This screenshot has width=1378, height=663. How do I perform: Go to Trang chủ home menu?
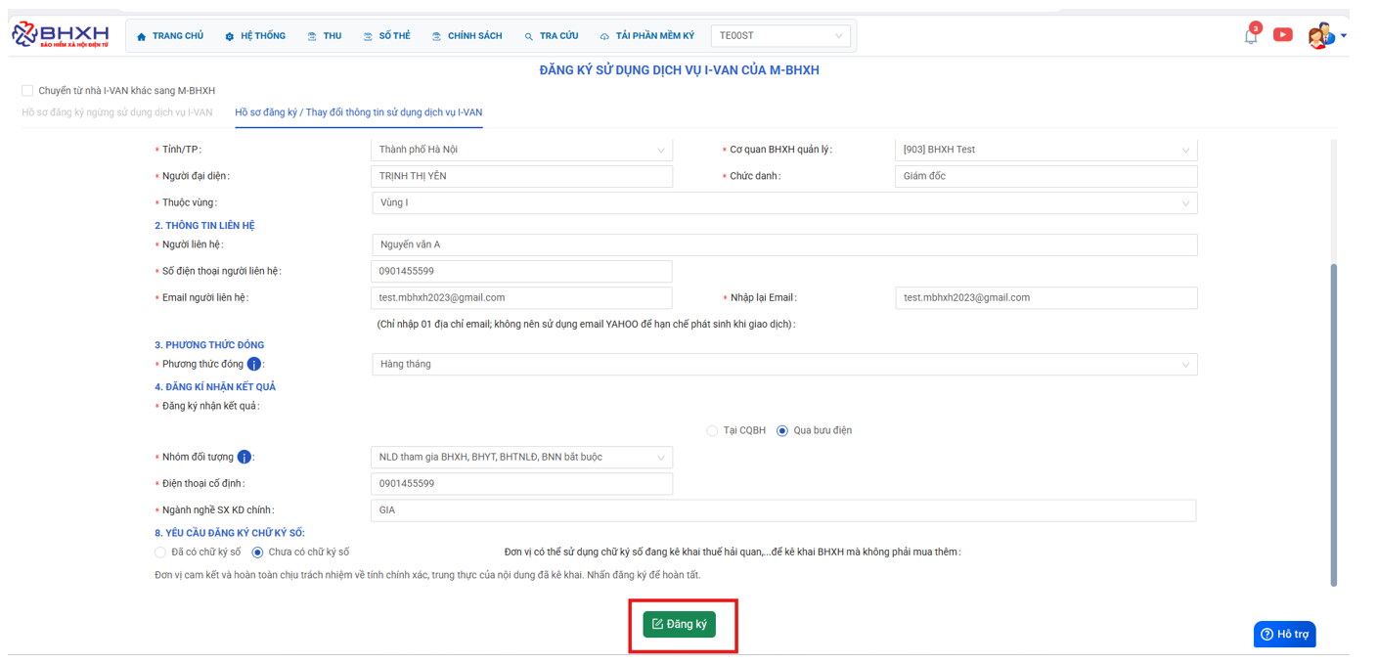click(170, 36)
